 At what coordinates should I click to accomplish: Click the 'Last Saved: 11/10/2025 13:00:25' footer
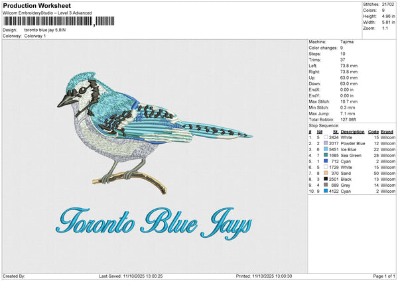point(131,276)
